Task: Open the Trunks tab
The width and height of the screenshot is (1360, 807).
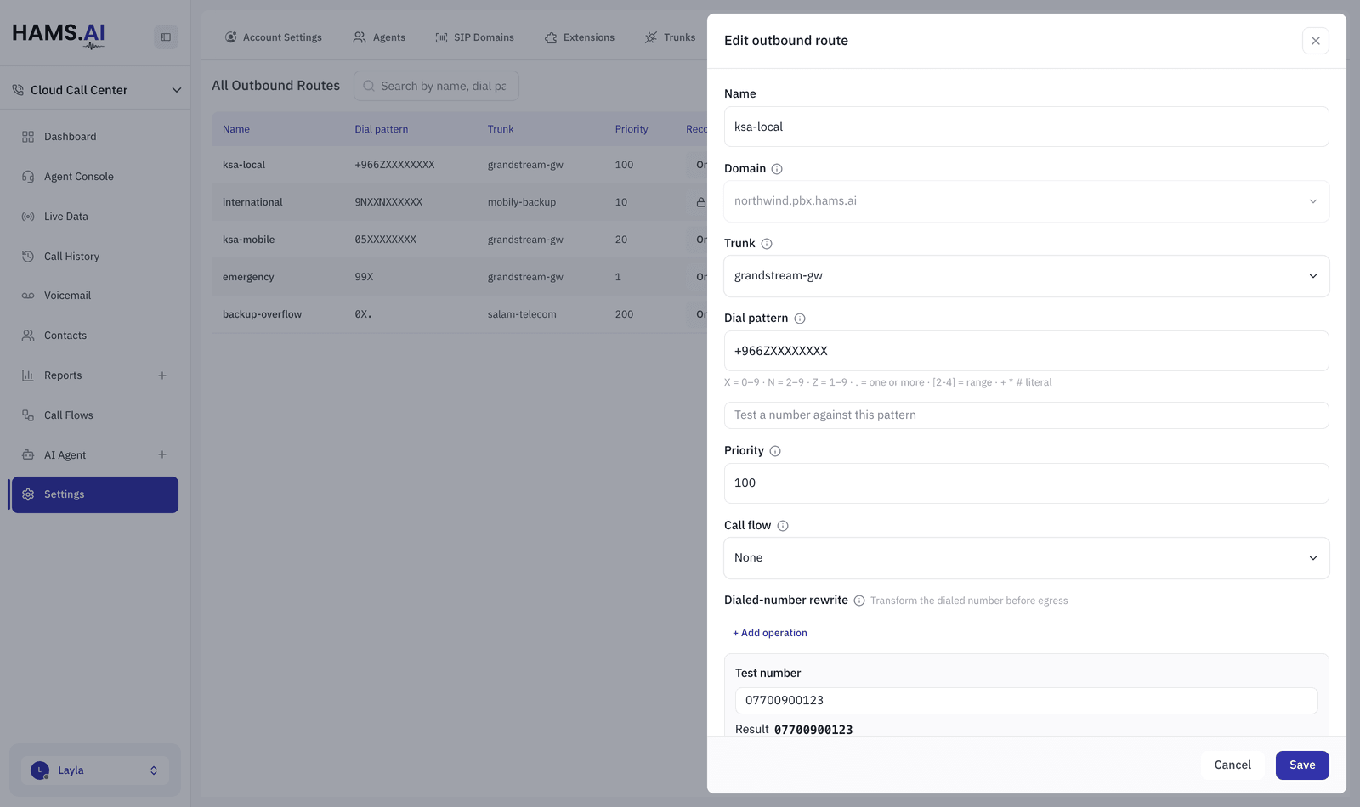Action: coord(671,37)
